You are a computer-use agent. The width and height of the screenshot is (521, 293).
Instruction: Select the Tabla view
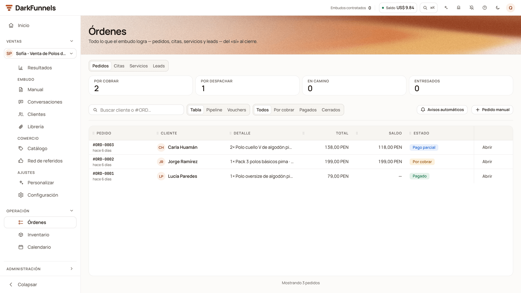pos(196,110)
